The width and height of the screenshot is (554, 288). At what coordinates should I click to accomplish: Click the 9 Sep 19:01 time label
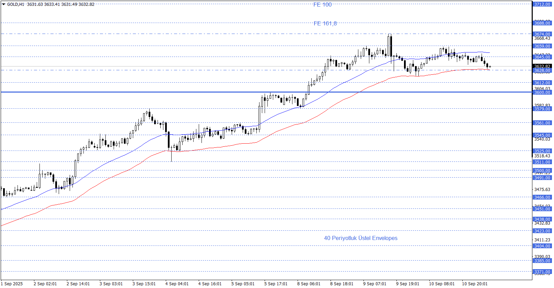(x=408, y=284)
